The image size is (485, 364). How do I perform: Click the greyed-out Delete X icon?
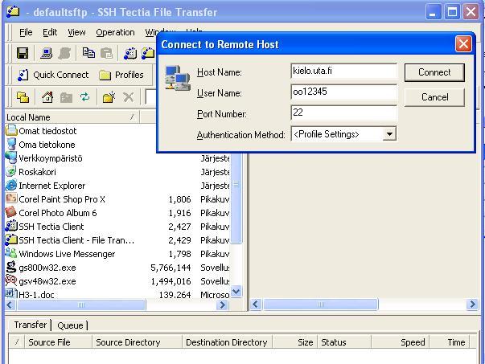129,97
